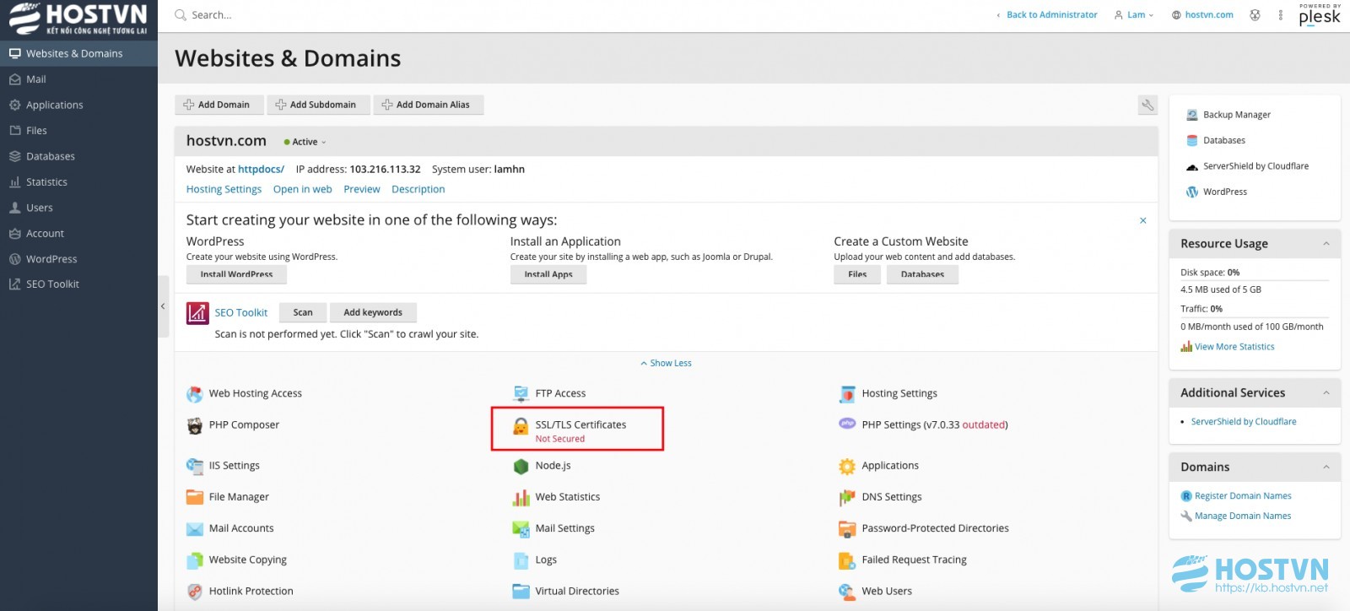Image resolution: width=1350 pixels, height=611 pixels.
Task: Close the website creation tips section
Action: point(1143,220)
